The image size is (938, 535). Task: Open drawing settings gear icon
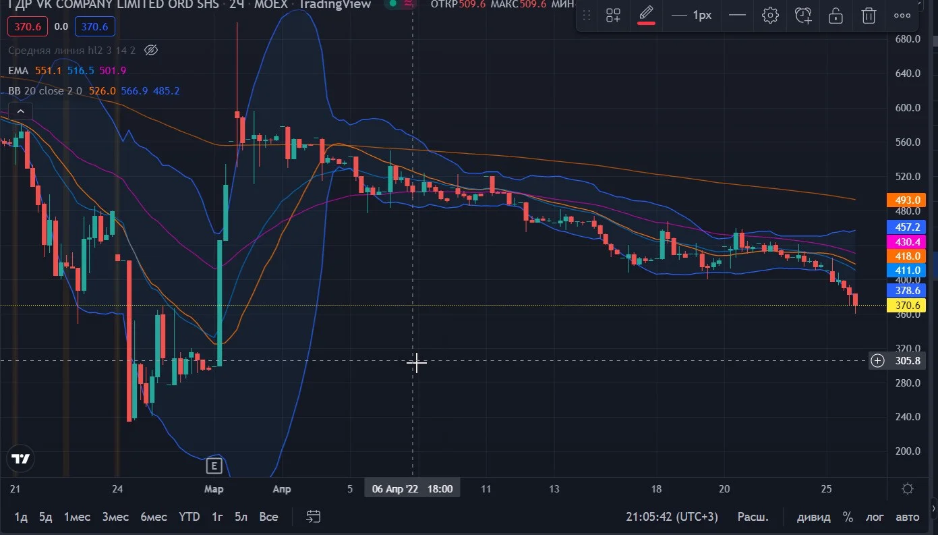[x=770, y=15]
